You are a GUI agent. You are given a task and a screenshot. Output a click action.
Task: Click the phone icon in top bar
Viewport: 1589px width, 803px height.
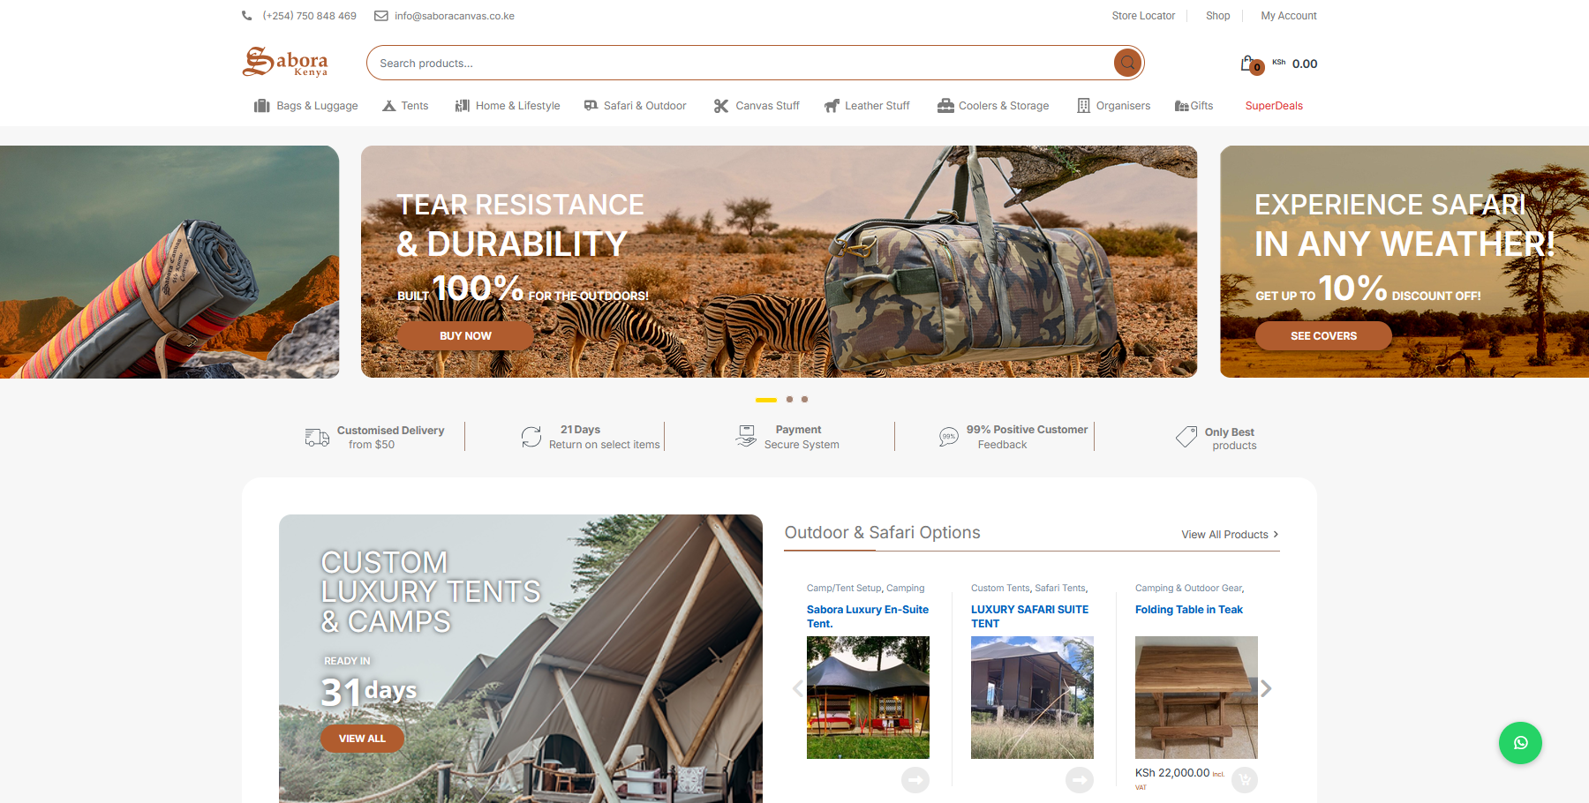247,16
